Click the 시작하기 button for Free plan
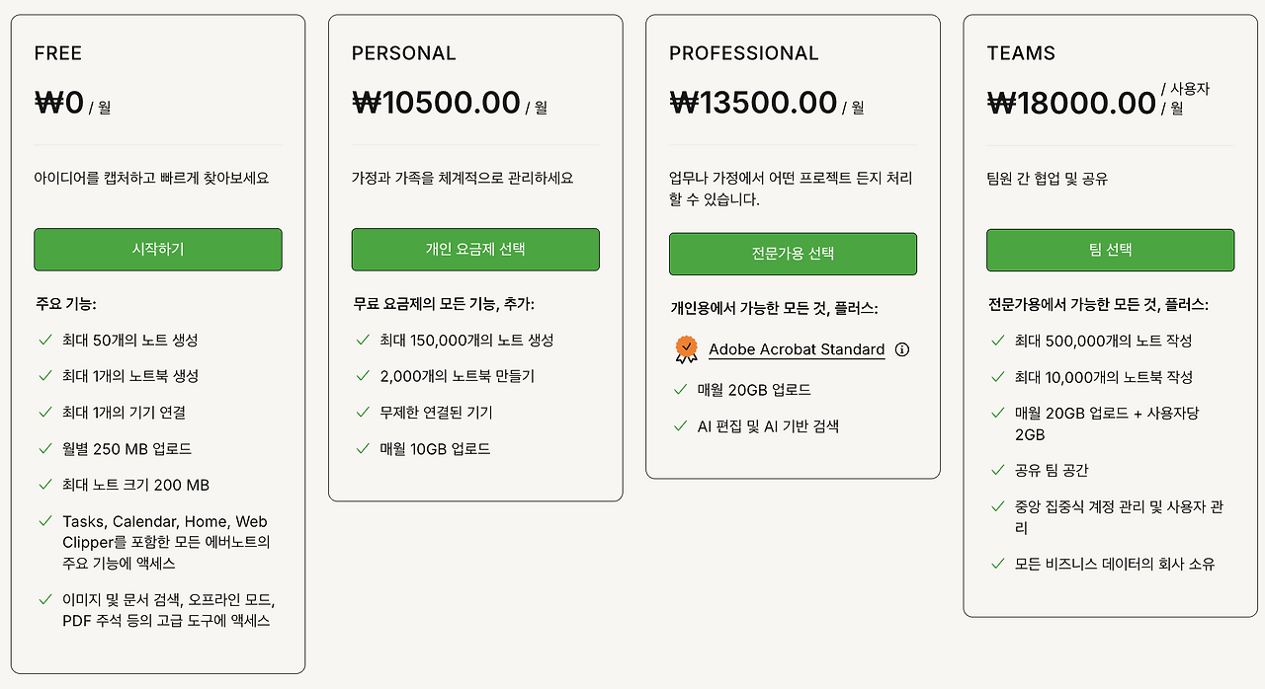This screenshot has width=1265, height=689. tap(158, 250)
